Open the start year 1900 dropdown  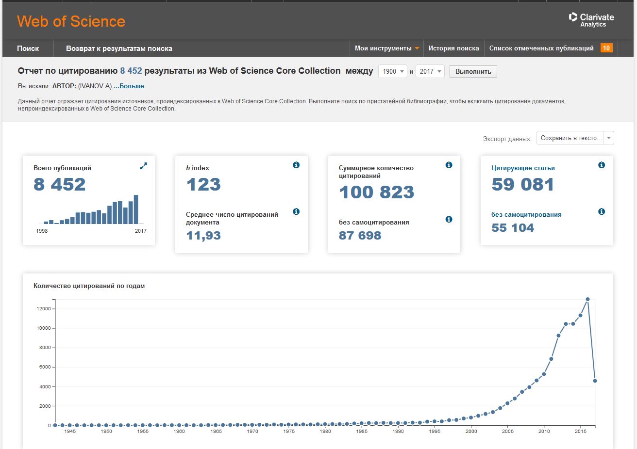coord(393,72)
